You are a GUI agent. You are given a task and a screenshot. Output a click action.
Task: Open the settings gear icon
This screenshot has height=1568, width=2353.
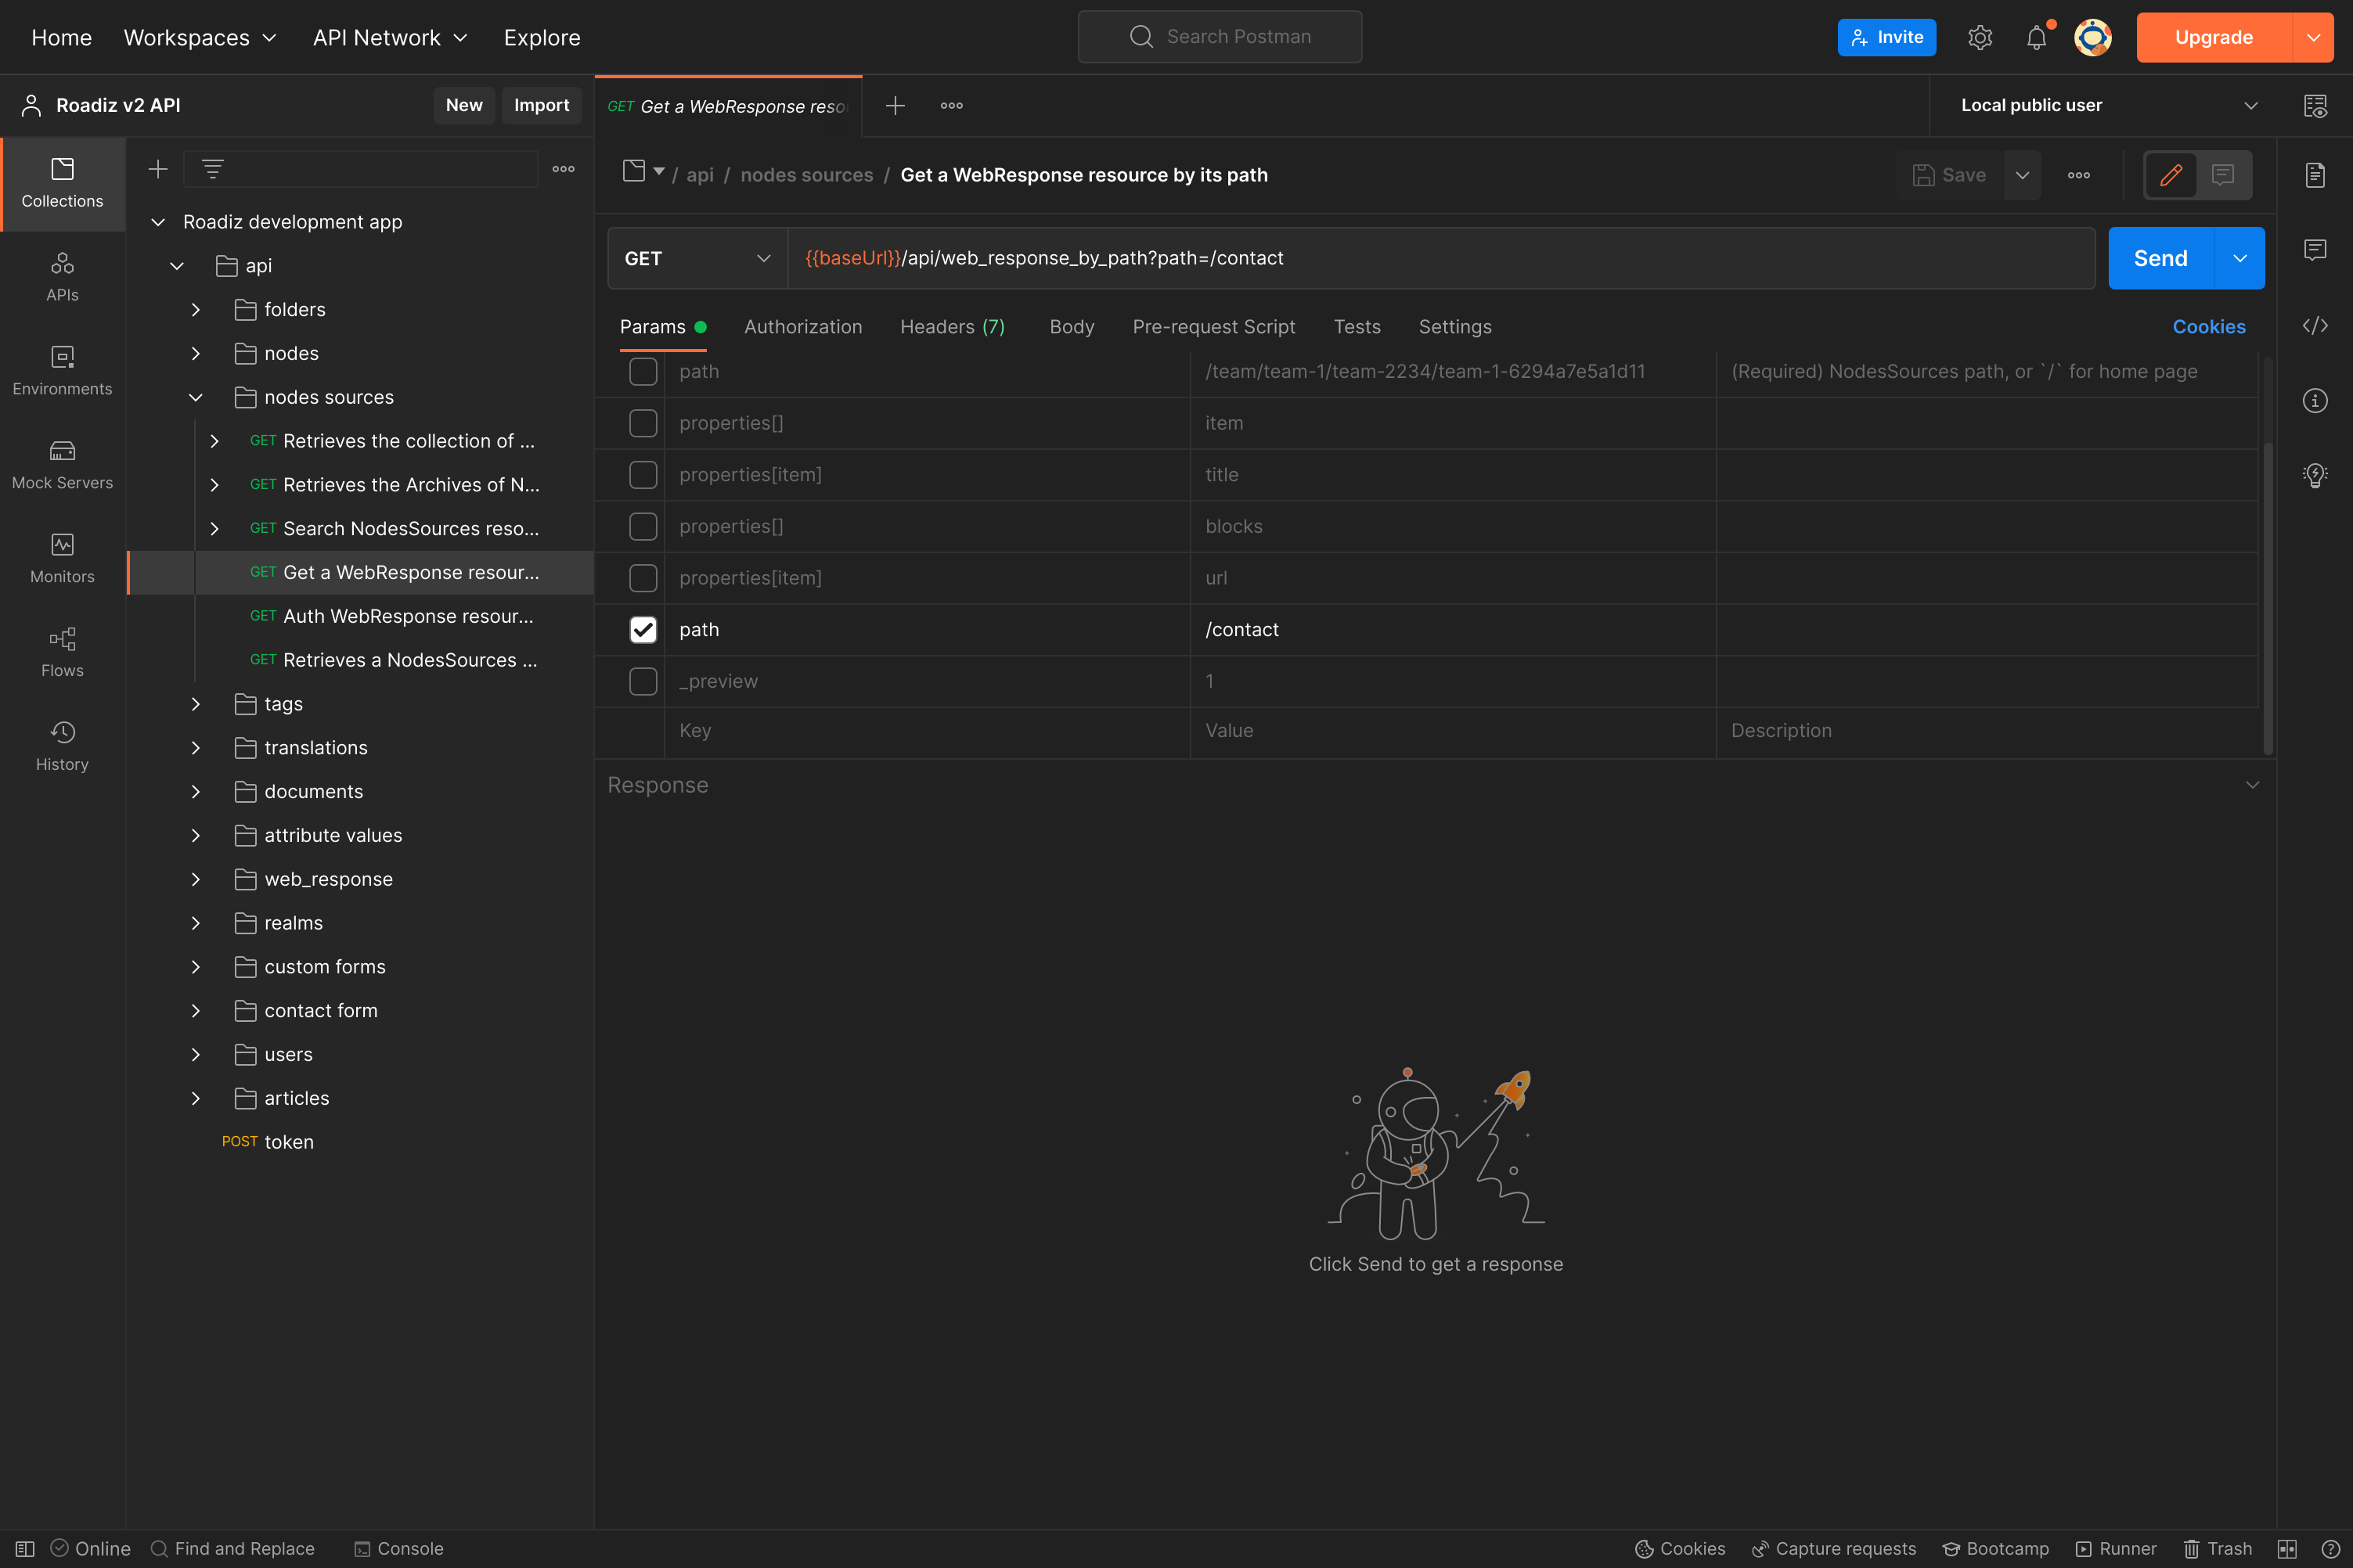[1980, 37]
